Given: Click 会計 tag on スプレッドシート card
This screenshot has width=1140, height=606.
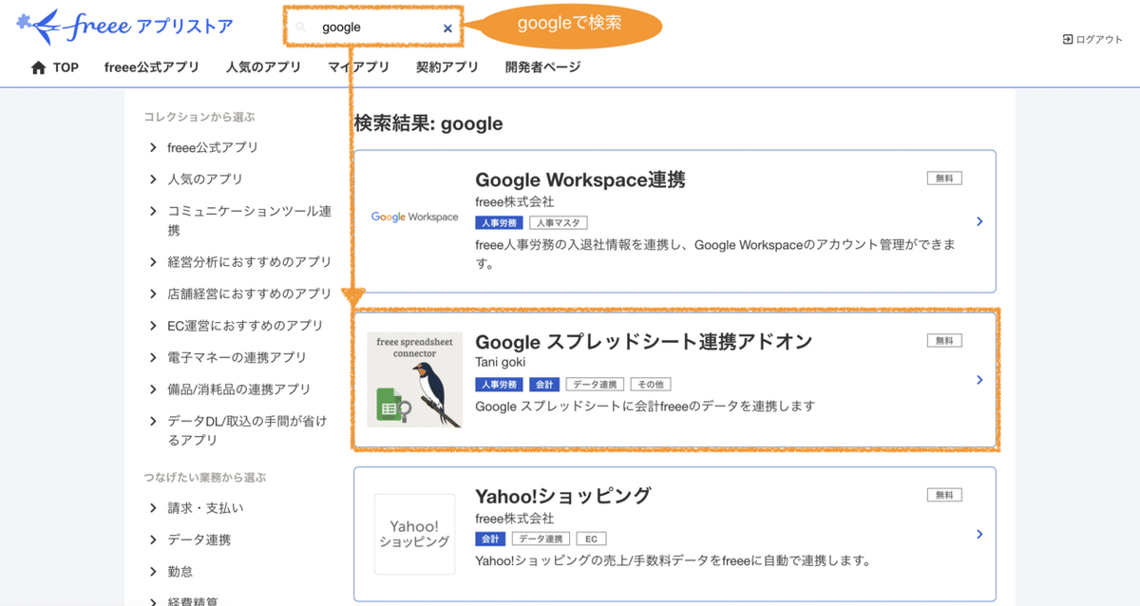Looking at the screenshot, I should (544, 384).
